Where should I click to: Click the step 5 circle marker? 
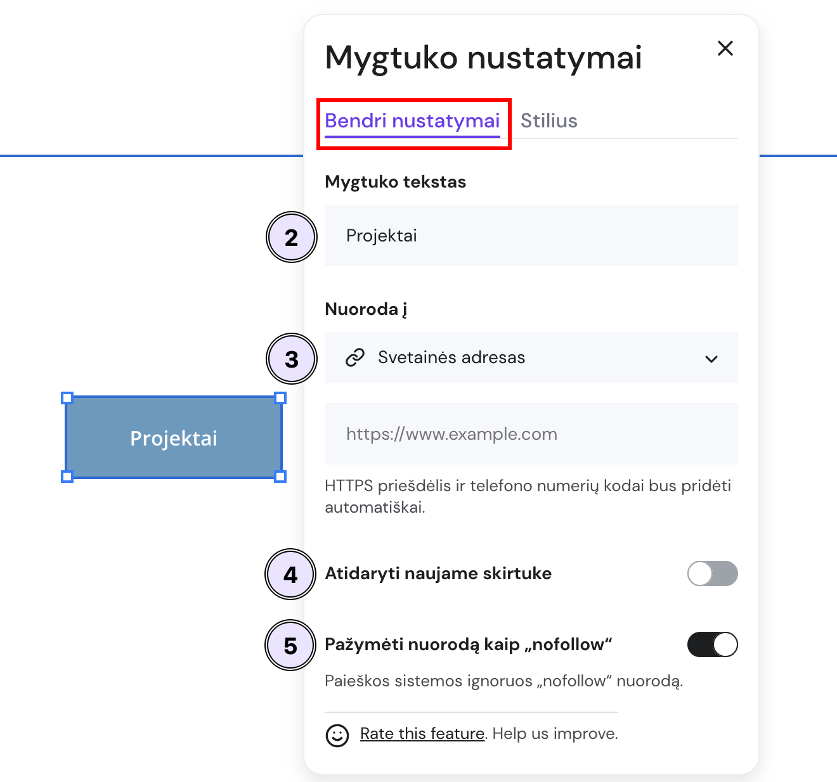coord(290,644)
